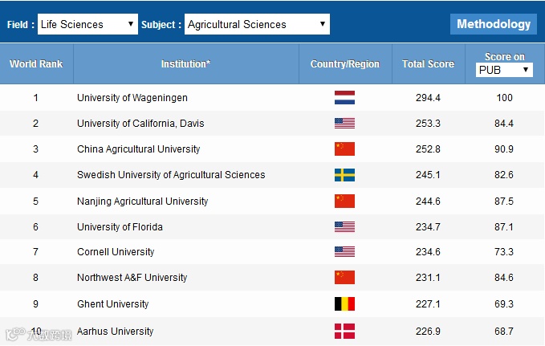This screenshot has width=545, height=346.
Task: Expand the Score on PUB selector
Action: pyautogui.click(x=503, y=70)
